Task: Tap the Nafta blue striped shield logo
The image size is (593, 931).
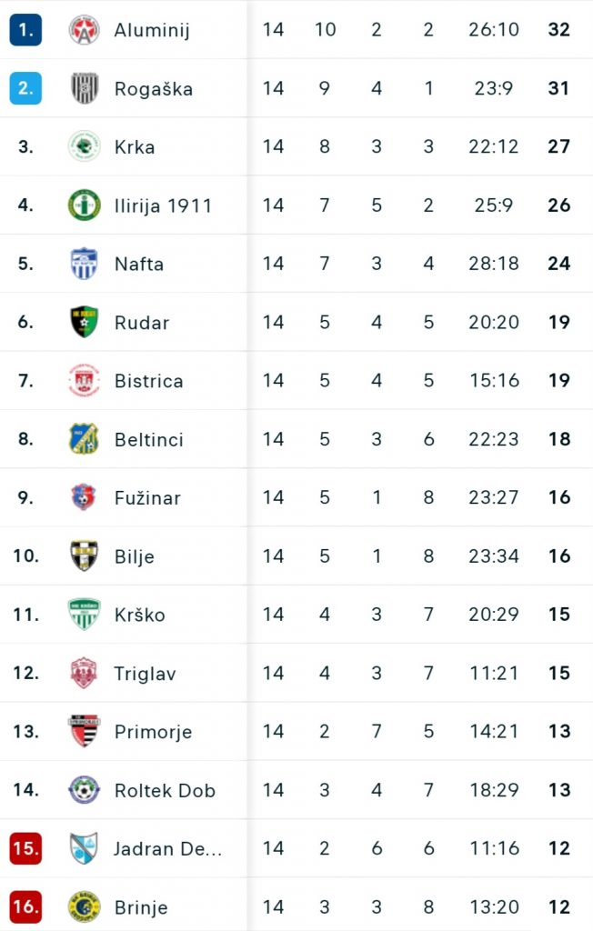Action: 84,263
